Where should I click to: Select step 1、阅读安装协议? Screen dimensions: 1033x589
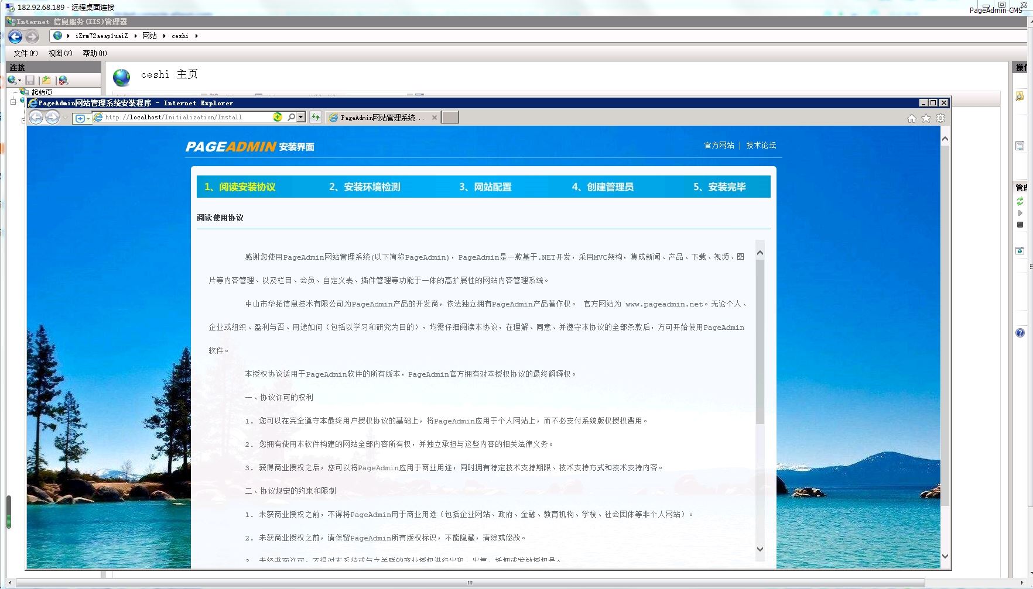click(240, 187)
